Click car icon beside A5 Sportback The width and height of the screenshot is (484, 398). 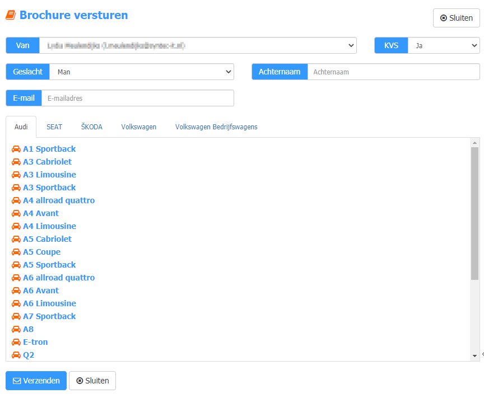click(x=16, y=265)
